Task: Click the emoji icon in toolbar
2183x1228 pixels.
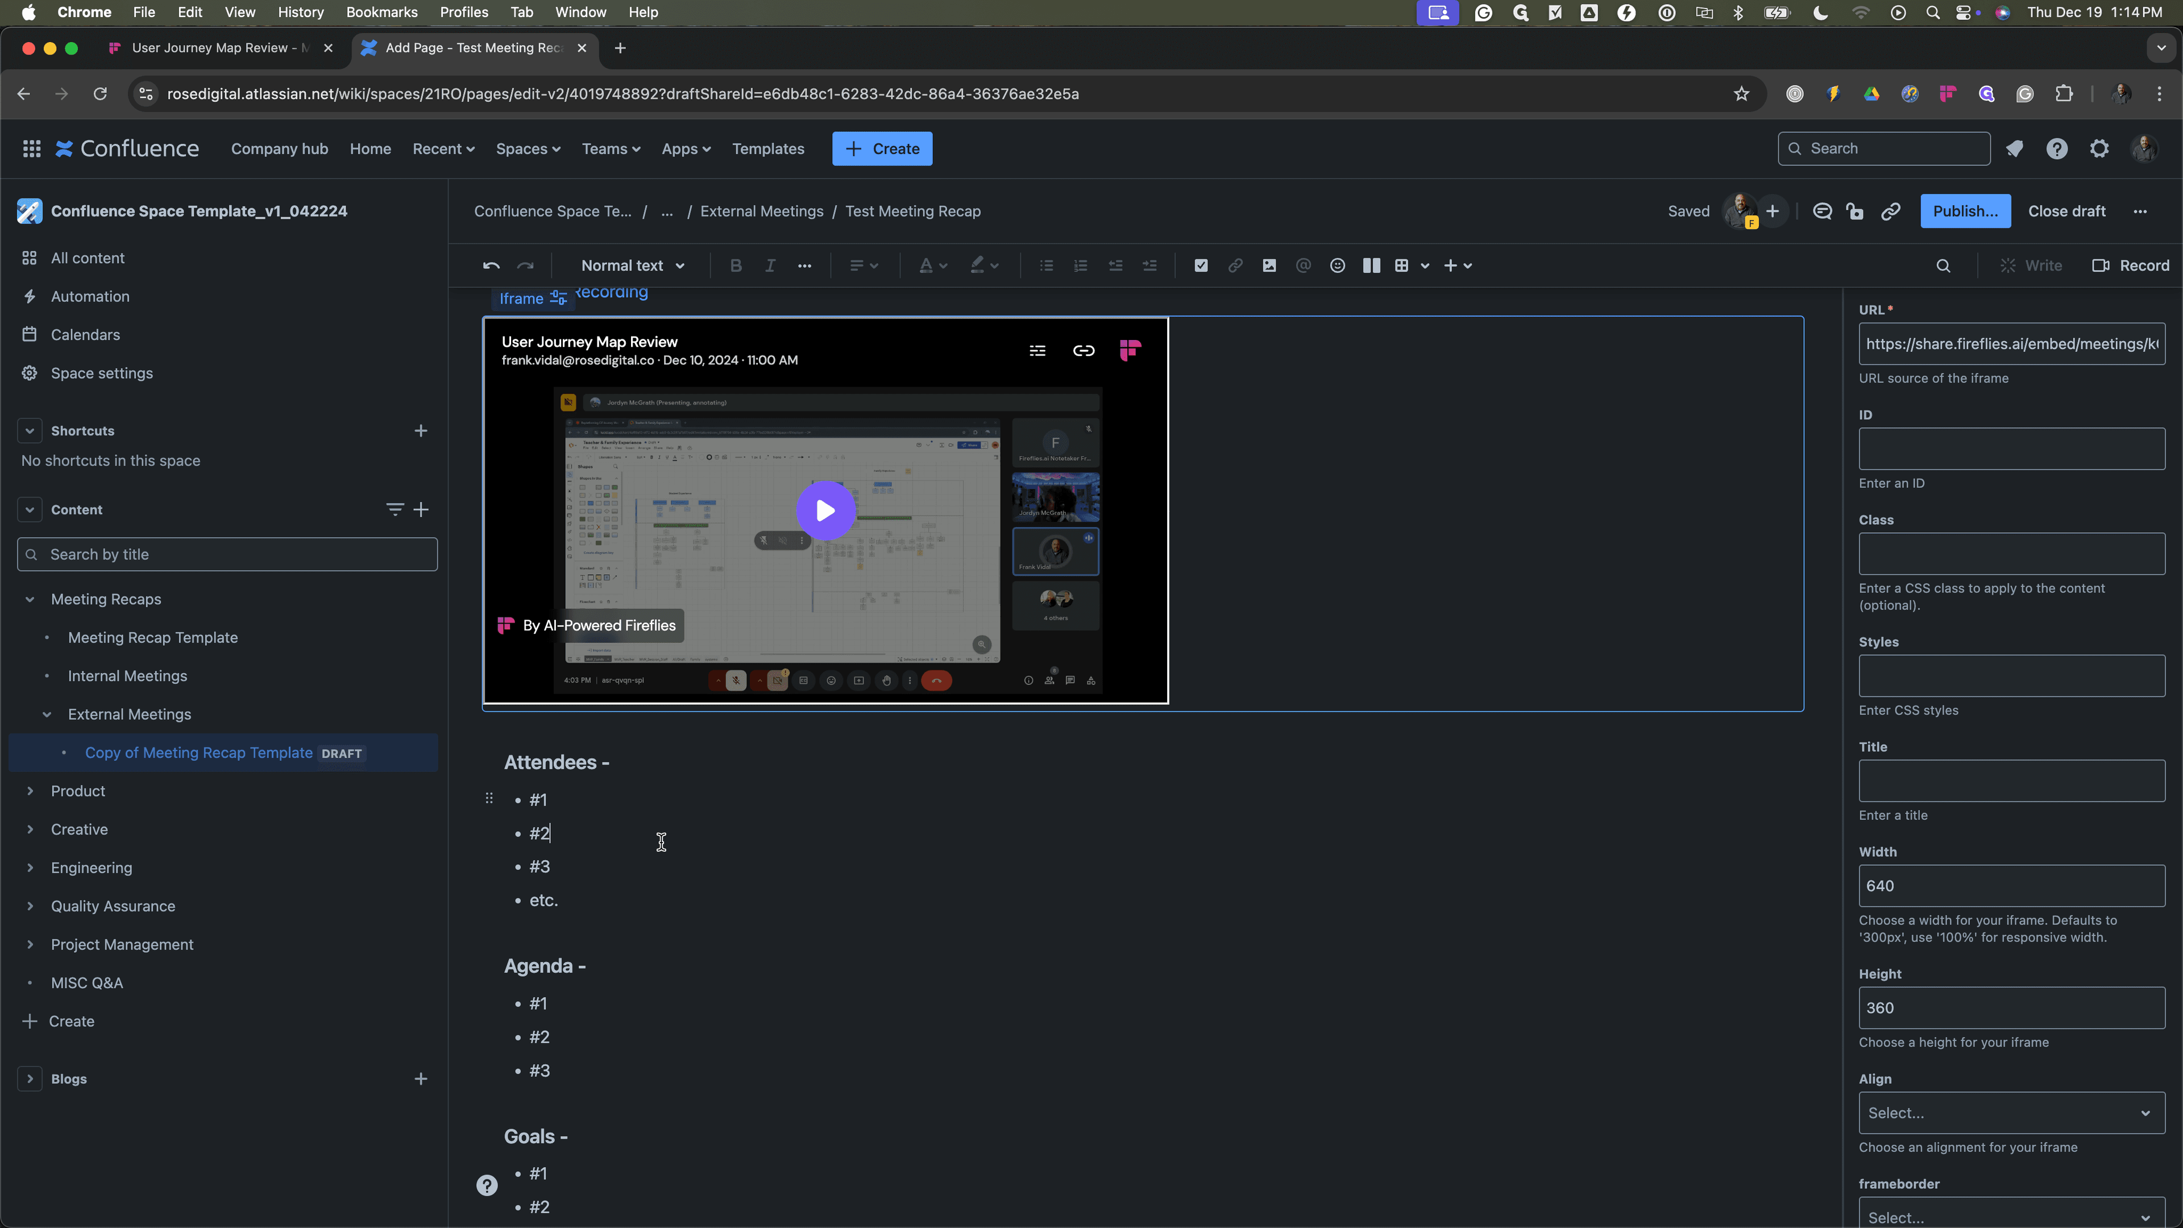Action: click(x=1337, y=266)
